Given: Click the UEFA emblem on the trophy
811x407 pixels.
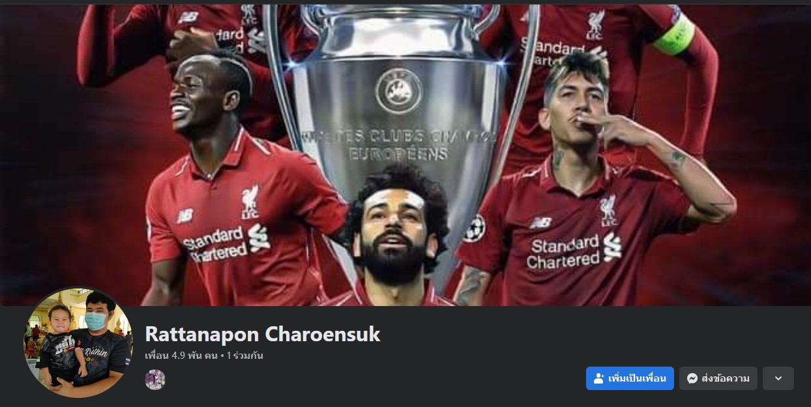Looking at the screenshot, I should tap(398, 91).
